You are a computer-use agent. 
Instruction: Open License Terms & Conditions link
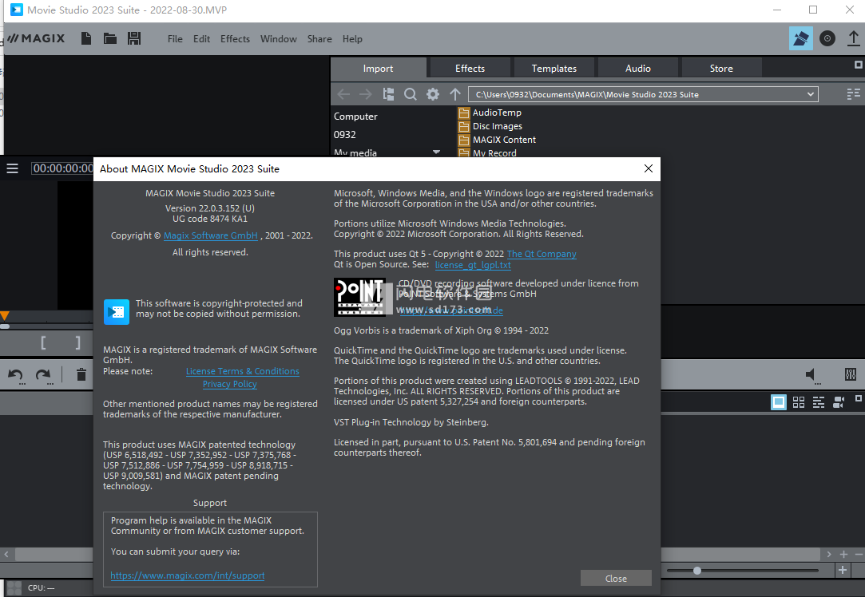coord(243,371)
